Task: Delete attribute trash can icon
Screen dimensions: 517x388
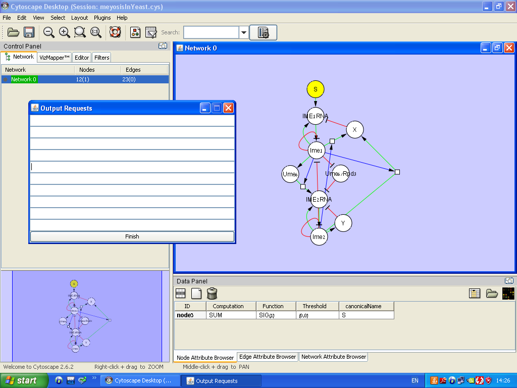Action: click(x=212, y=294)
